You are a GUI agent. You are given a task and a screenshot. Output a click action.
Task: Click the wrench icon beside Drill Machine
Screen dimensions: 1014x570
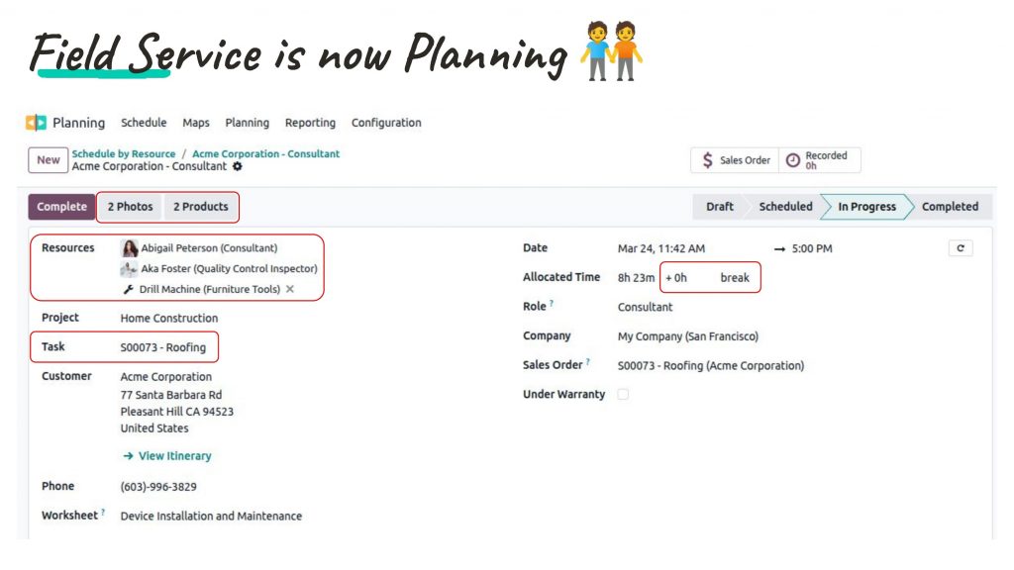(x=128, y=289)
